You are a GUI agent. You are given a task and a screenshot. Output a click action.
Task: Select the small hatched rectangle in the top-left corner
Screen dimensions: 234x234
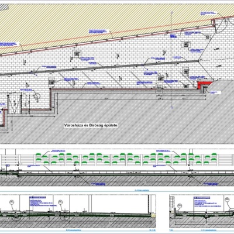tap(4, 7)
